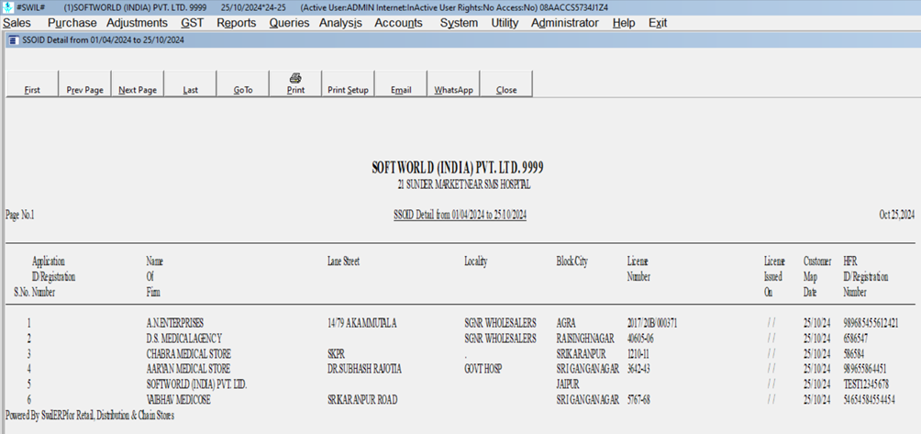
Task: Open the Analysis menu
Action: click(340, 23)
